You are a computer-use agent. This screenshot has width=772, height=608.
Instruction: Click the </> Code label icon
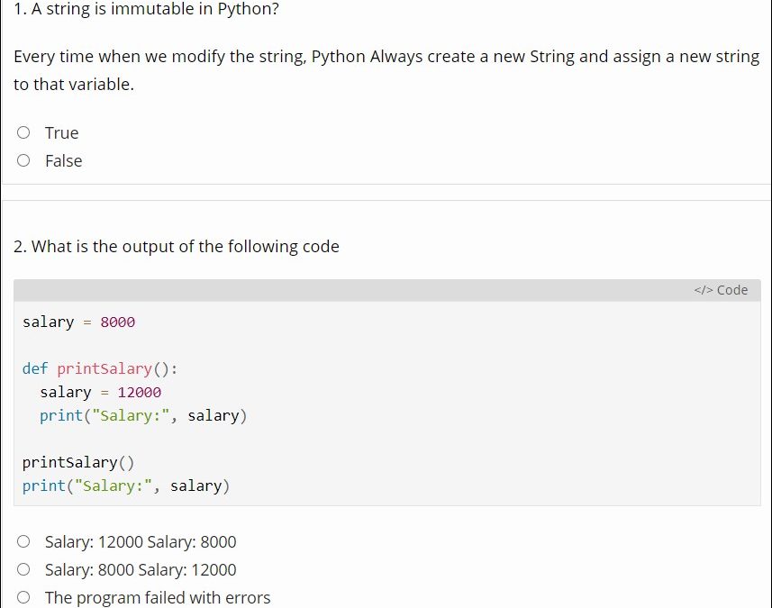click(x=721, y=290)
